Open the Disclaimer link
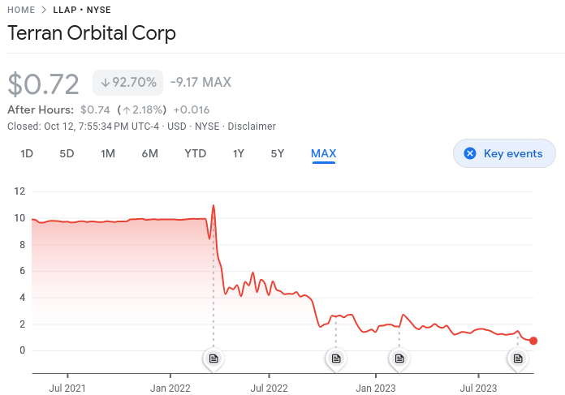This screenshot has height=395, width=565. [x=252, y=127]
